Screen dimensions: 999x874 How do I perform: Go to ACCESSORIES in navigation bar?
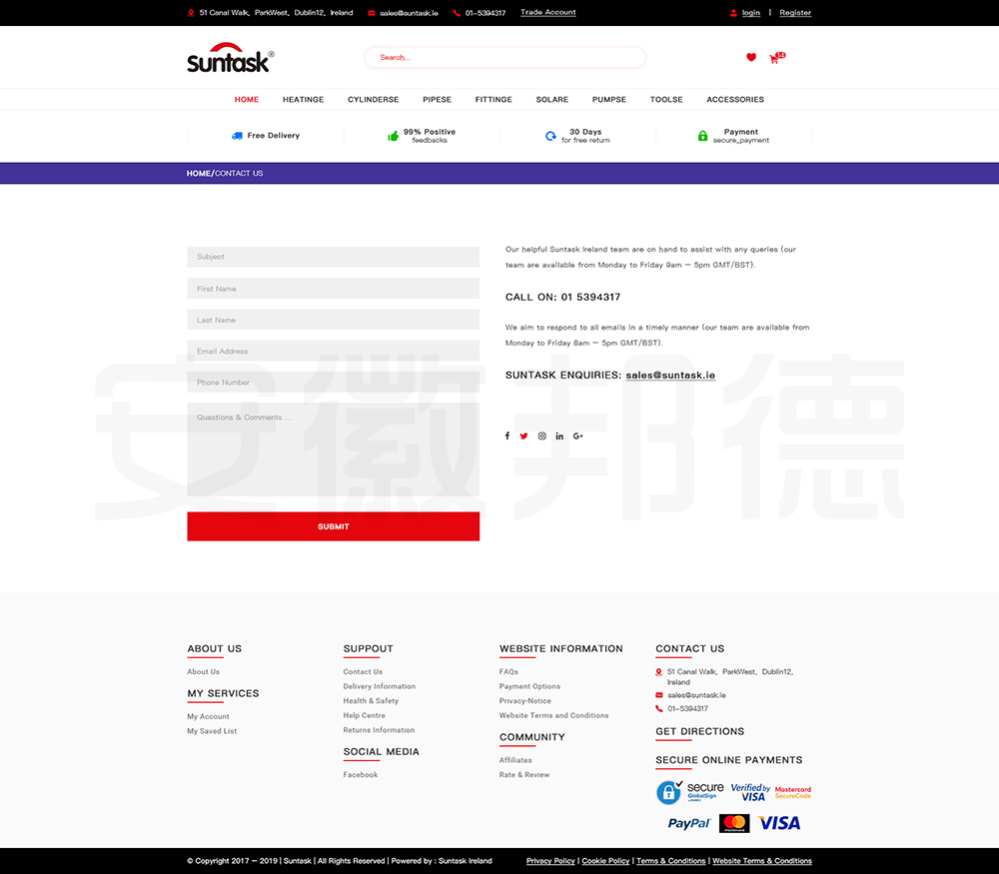(735, 100)
